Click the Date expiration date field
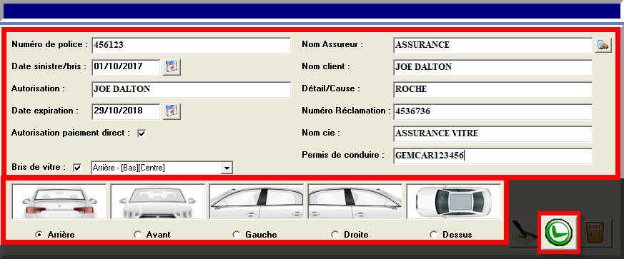 [126, 111]
